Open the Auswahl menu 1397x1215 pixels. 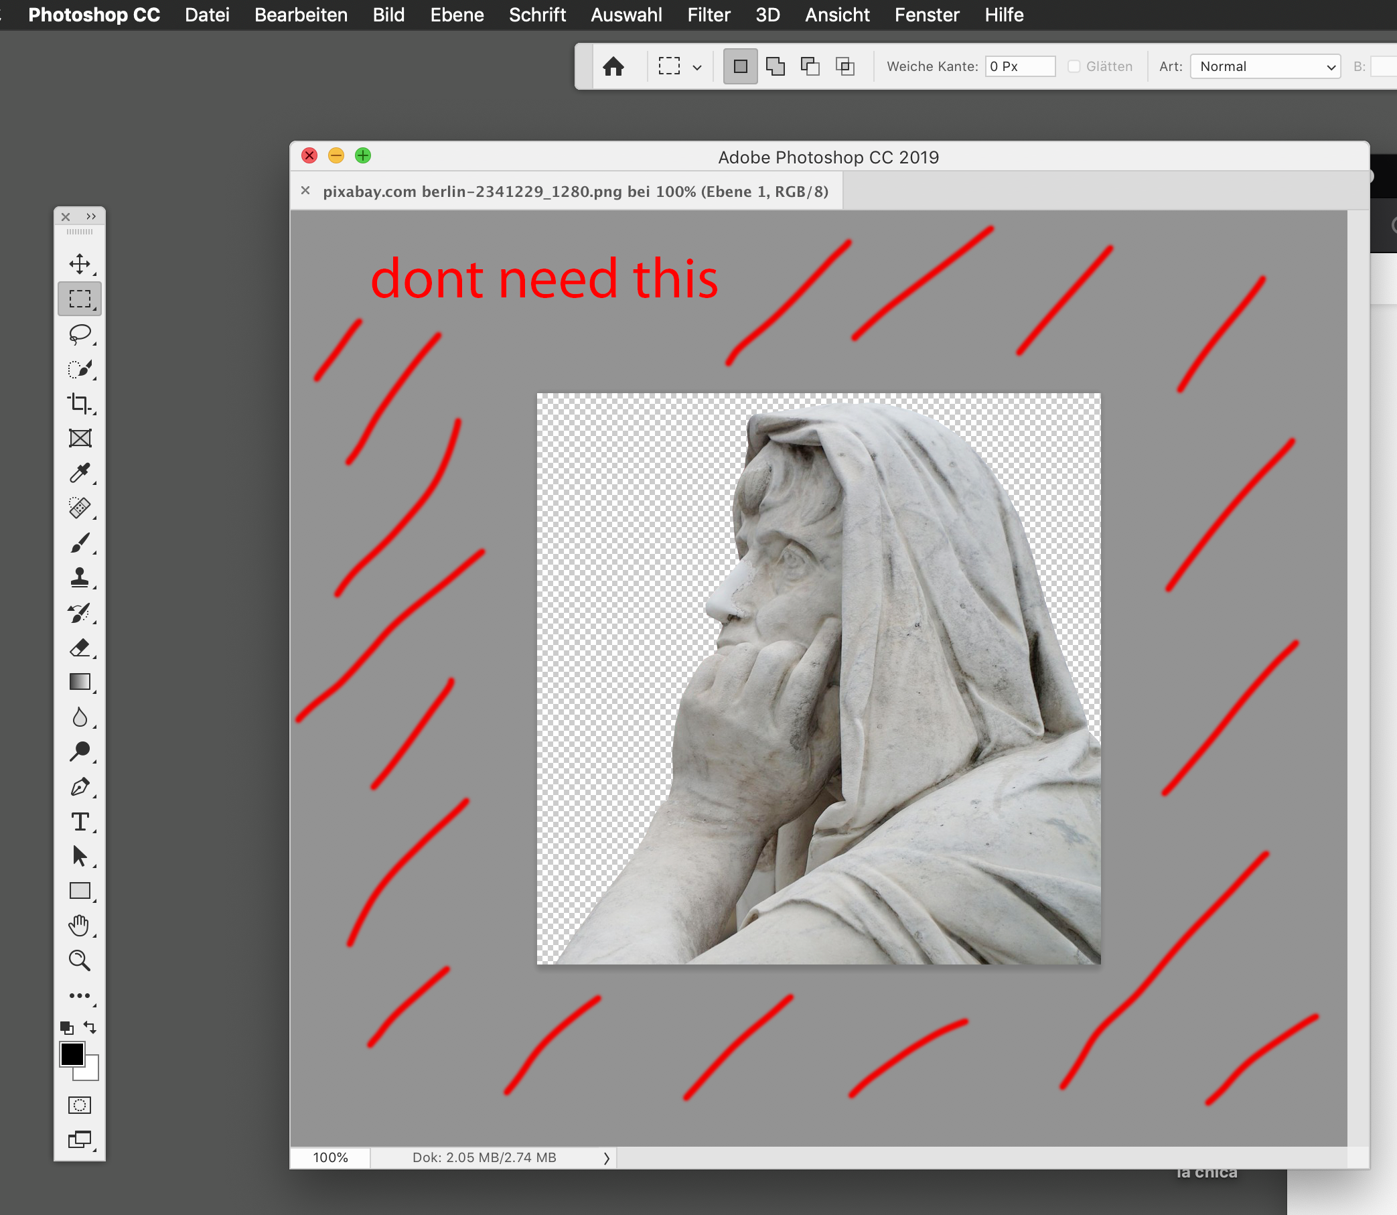point(626,15)
